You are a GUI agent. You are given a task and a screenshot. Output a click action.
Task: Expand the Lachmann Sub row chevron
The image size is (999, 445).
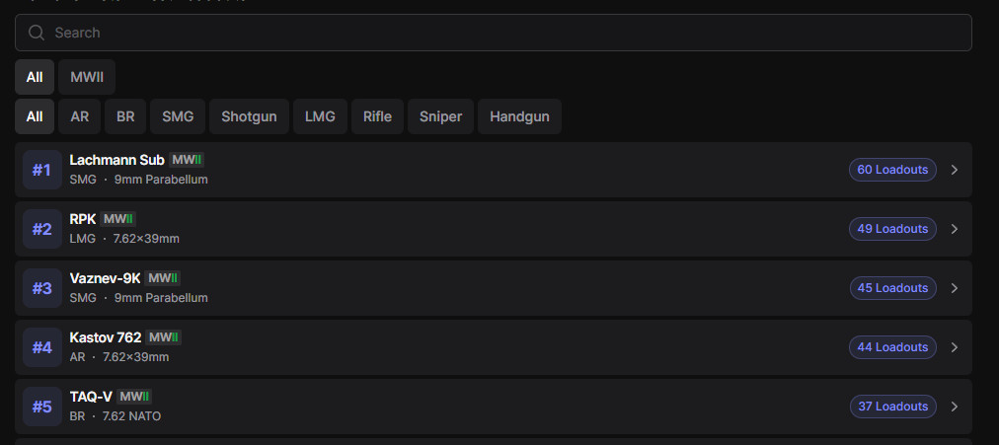pyautogui.click(x=954, y=170)
